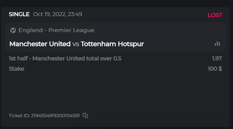Click the 'Ticket ID:' label text
This screenshot has width=233, height=129.
[19, 115]
